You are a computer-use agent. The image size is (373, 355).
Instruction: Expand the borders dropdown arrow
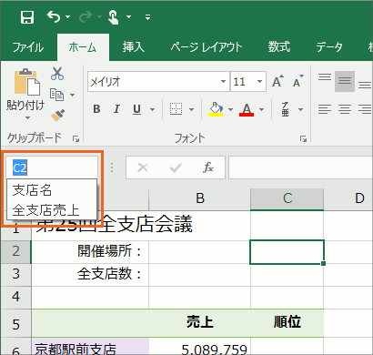(x=191, y=109)
